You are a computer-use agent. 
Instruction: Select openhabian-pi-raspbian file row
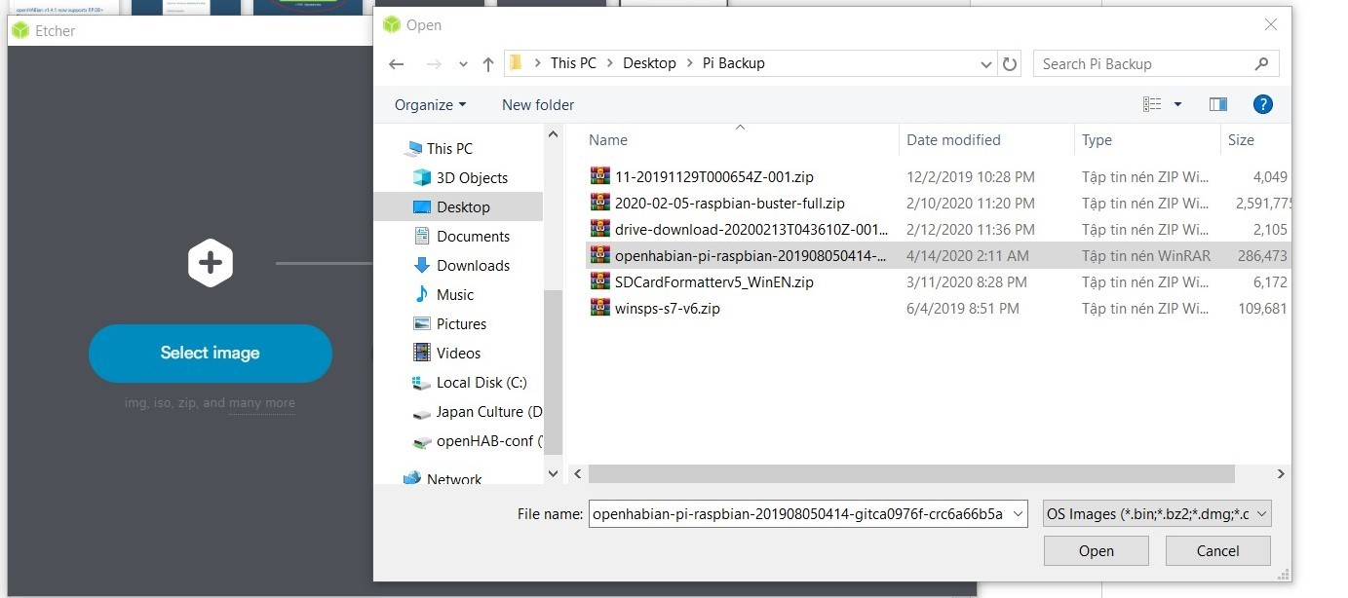coord(938,255)
